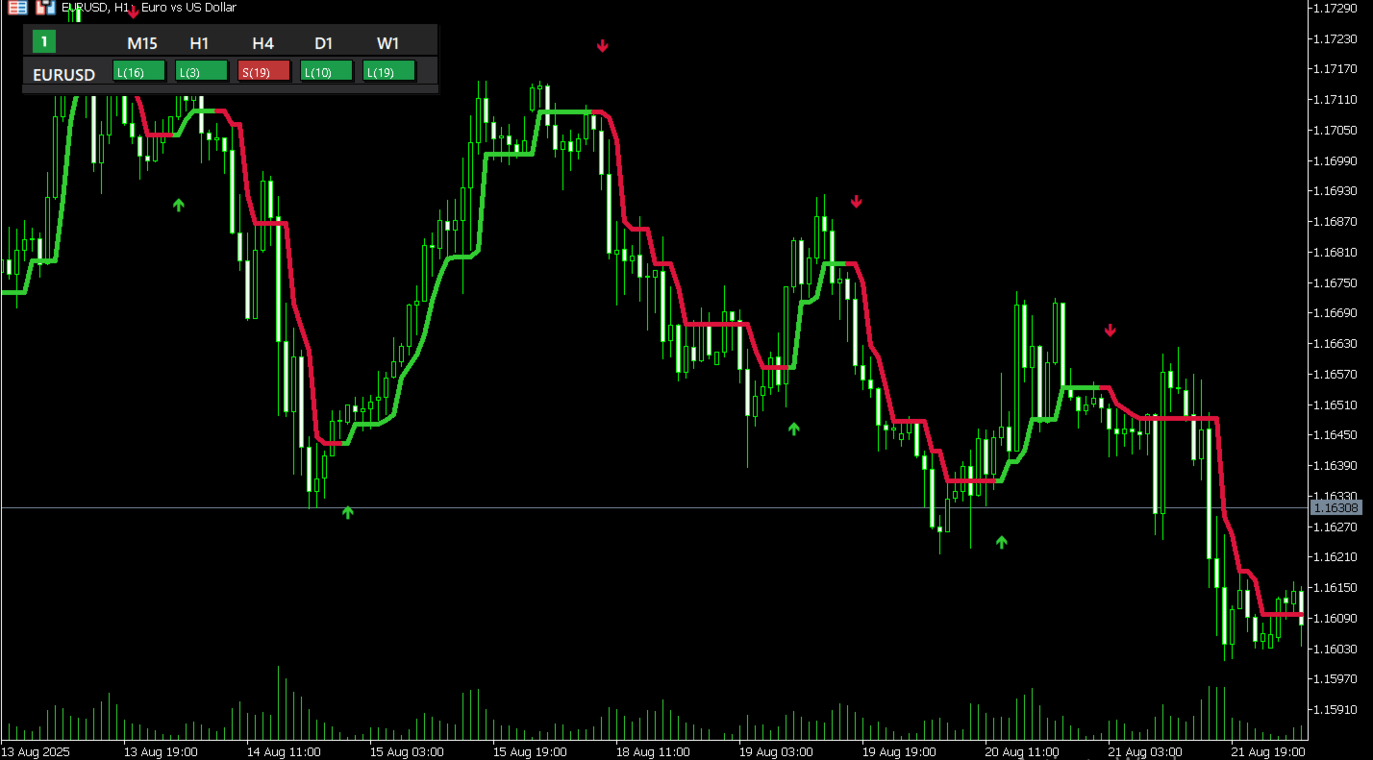Click time axis label '14 Aug 11:00'
Image resolution: width=1373 pixels, height=760 pixels.
[x=284, y=751]
